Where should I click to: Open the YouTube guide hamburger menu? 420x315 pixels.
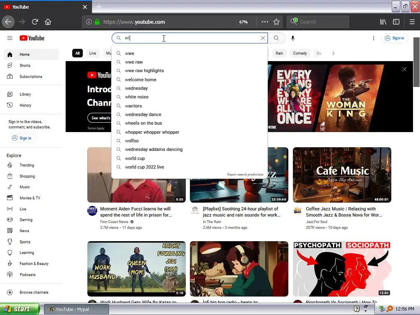point(10,38)
